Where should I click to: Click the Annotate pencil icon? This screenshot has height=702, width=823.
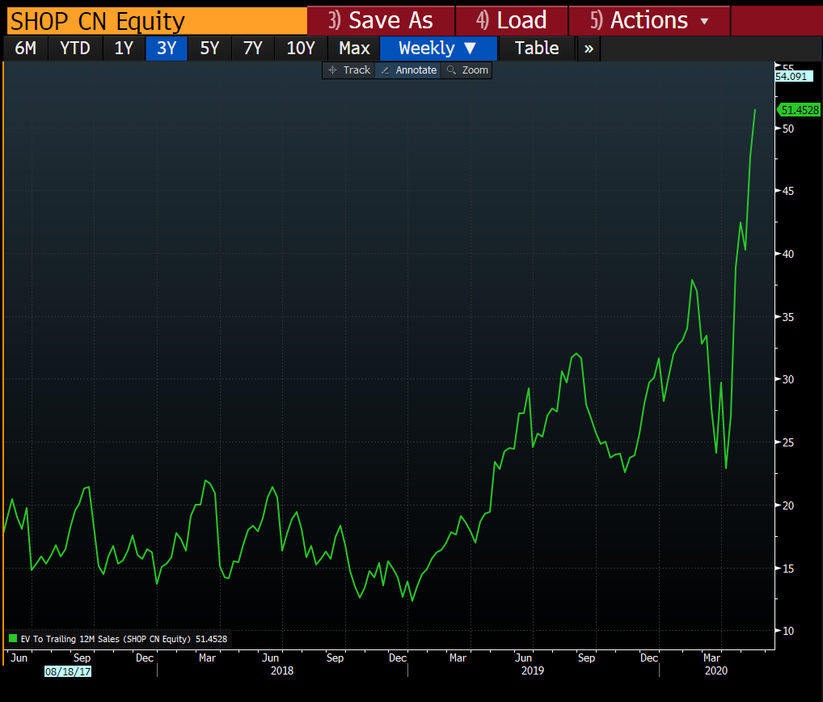tap(385, 70)
